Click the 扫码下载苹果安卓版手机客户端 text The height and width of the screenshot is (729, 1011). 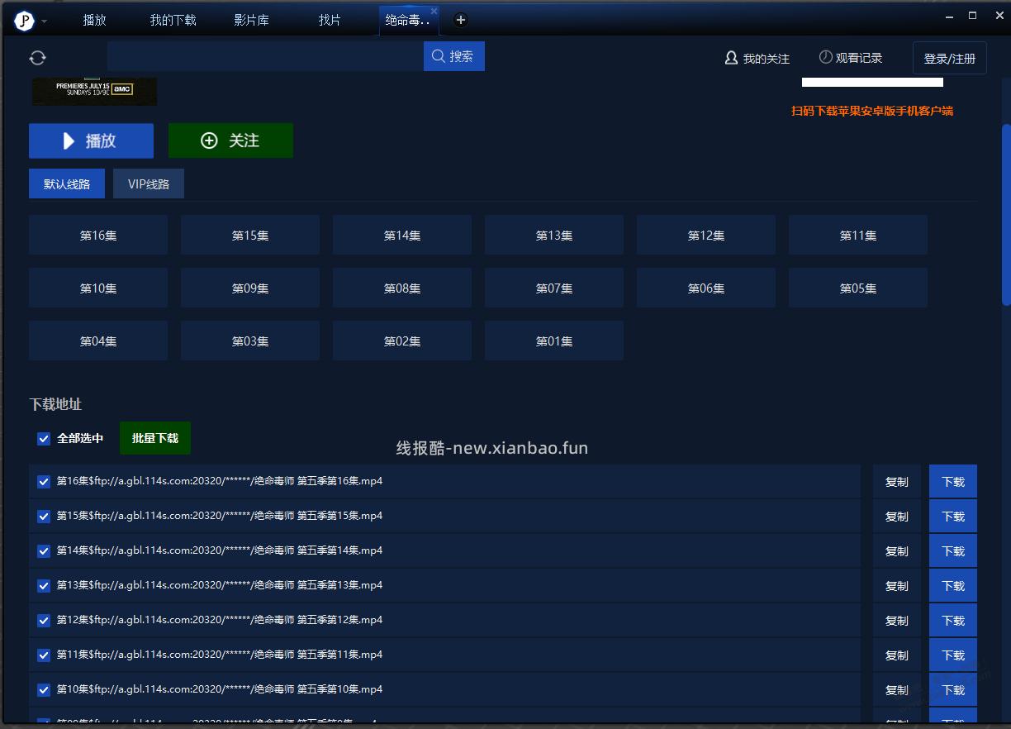[872, 111]
